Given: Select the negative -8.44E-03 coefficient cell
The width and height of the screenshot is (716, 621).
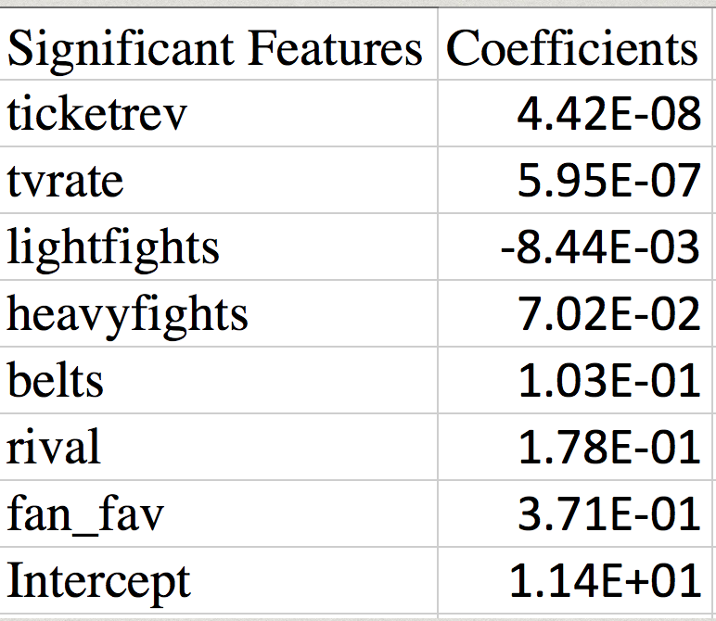Looking at the screenshot, I should tap(599, 247).
